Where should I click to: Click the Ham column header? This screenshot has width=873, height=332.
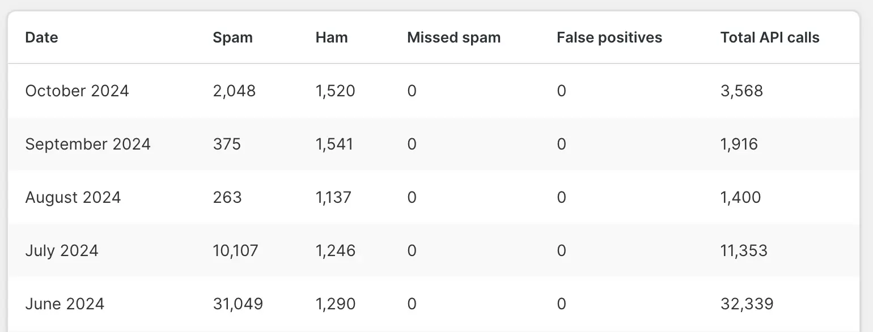point(332,38)
